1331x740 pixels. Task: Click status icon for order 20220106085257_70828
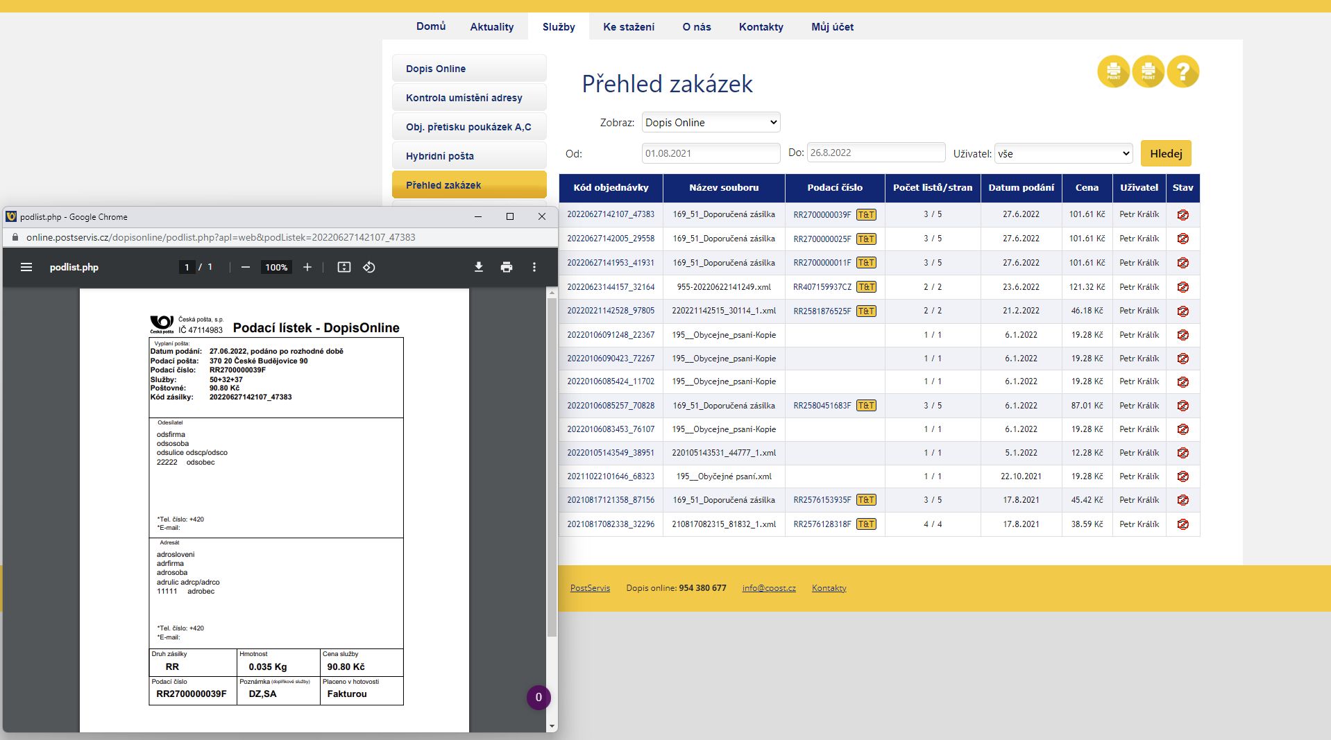tap(1183, 406)
